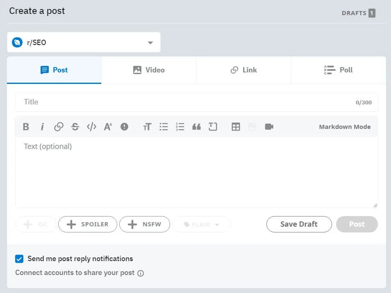Insert a hyperlink with the link icon
This screenshot has height=293, width=391.
(59, 127)
